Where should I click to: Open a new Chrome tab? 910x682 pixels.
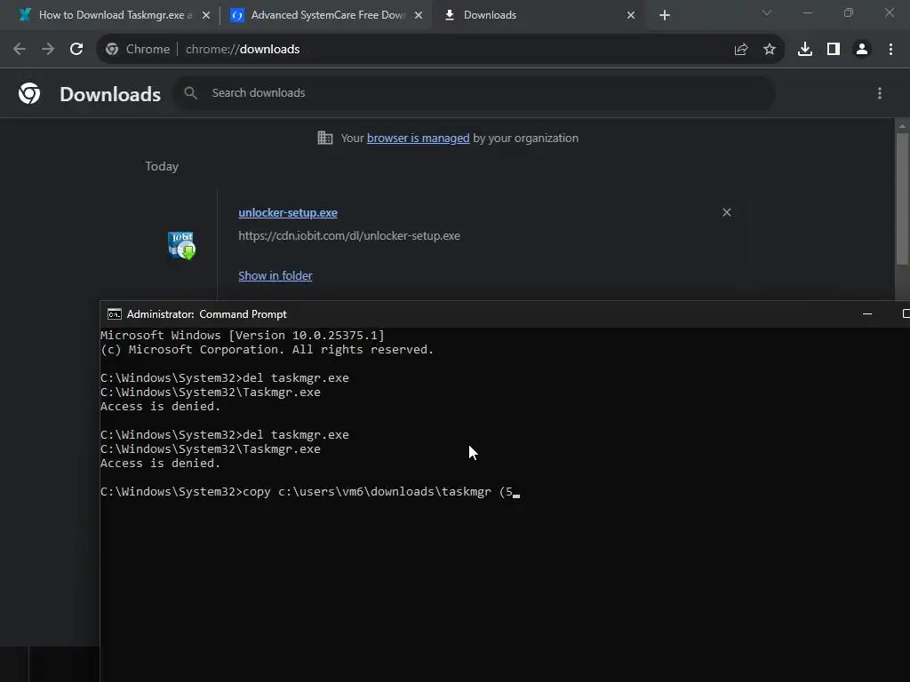[665, 15]
